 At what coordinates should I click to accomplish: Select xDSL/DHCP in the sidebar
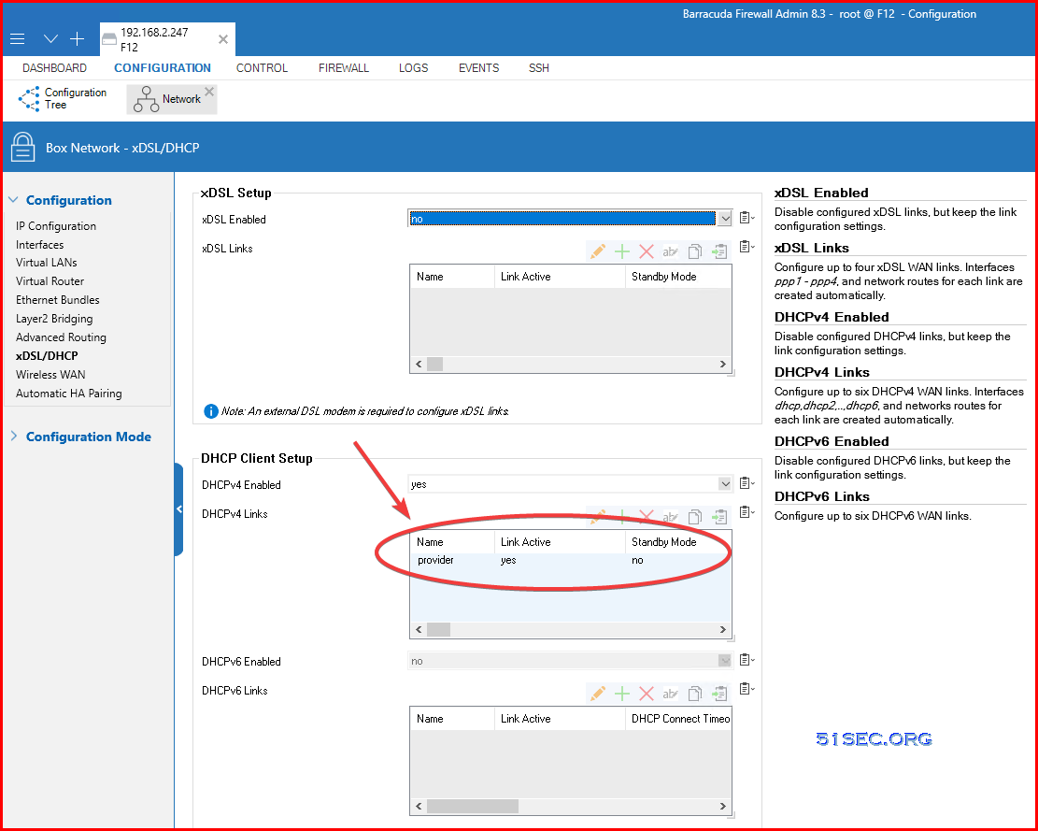(x=47, y=355)
